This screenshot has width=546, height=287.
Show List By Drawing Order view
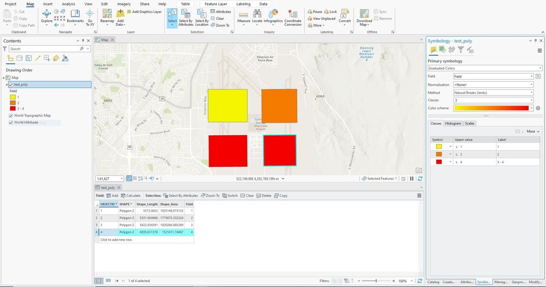(10, 58)
